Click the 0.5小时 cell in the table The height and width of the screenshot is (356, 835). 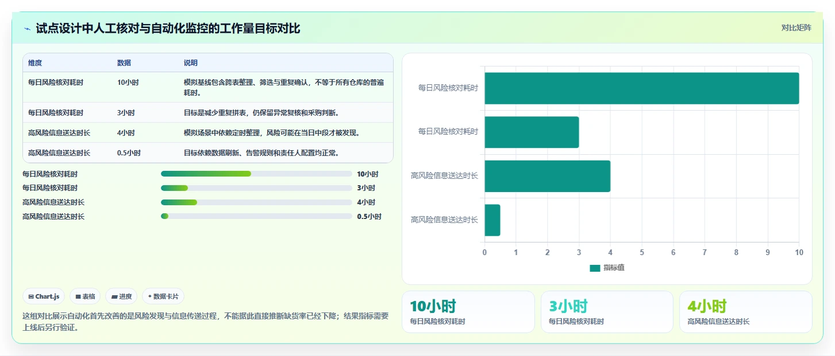[x=129, y=152]
